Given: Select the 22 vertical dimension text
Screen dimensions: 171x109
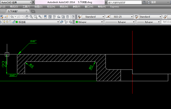Looking at the screenshot, I should tap(4, 64).
